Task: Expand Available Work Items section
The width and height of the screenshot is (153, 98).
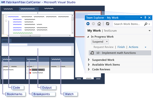Action: click(x=89, y=65)
